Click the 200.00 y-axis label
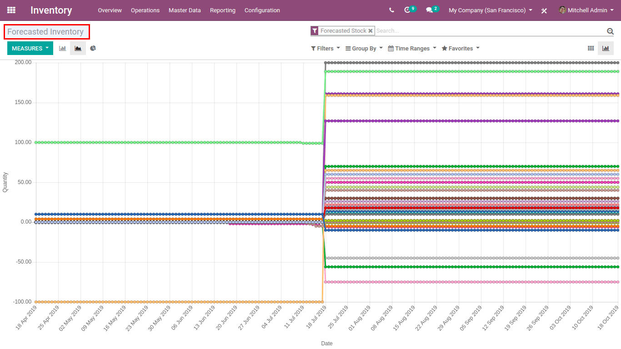 [23, 62]
